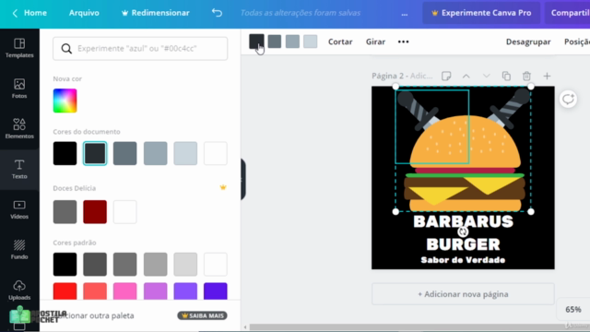This screenshot has width=590, height=332.
Task: Pick blue-gray document color
Action: [x=155, y=153]
